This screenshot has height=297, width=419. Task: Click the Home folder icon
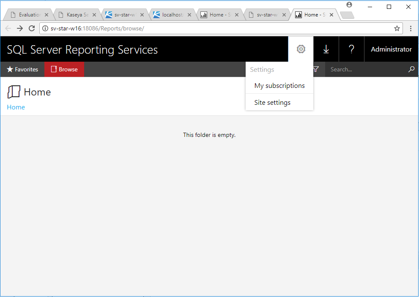14,92
